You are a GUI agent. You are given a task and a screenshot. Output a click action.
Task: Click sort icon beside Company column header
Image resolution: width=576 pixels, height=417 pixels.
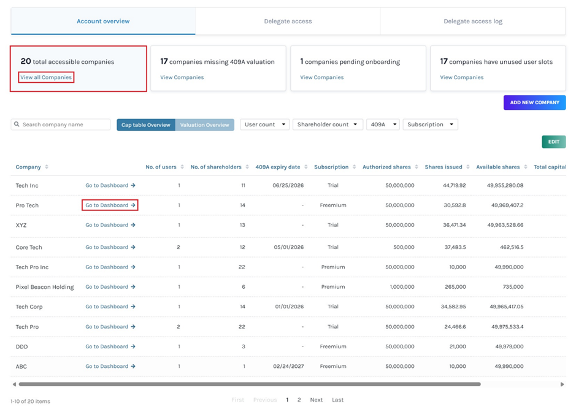click(47, 167)
